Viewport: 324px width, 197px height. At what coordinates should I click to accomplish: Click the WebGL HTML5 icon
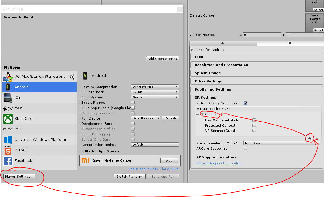pyautogui.click(x=8, y=150)
